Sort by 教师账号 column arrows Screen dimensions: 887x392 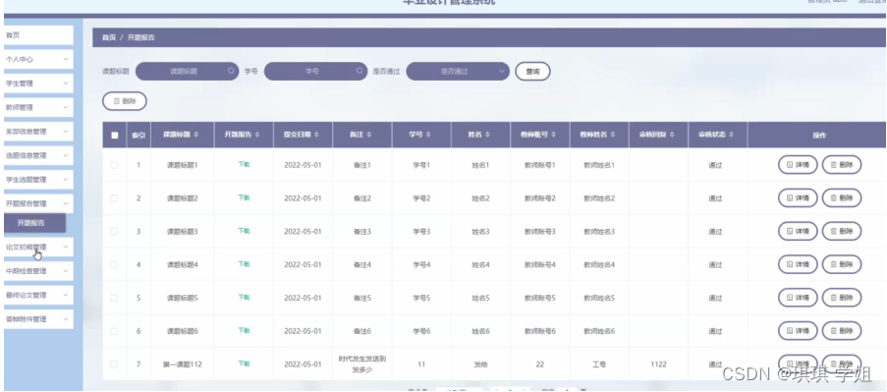click(x=555, y=135)
